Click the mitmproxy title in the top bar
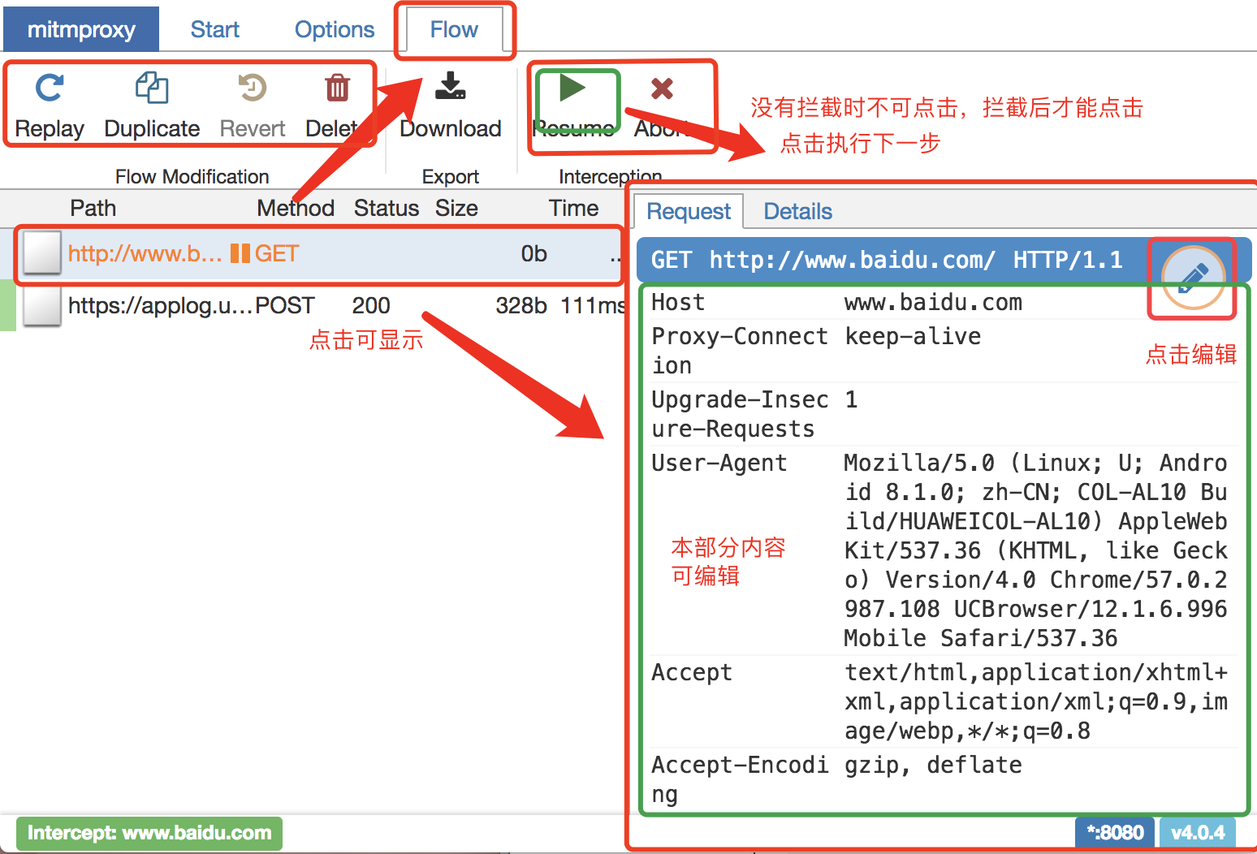This screenshot has width=1257, height=854. (x=81, y=28)
